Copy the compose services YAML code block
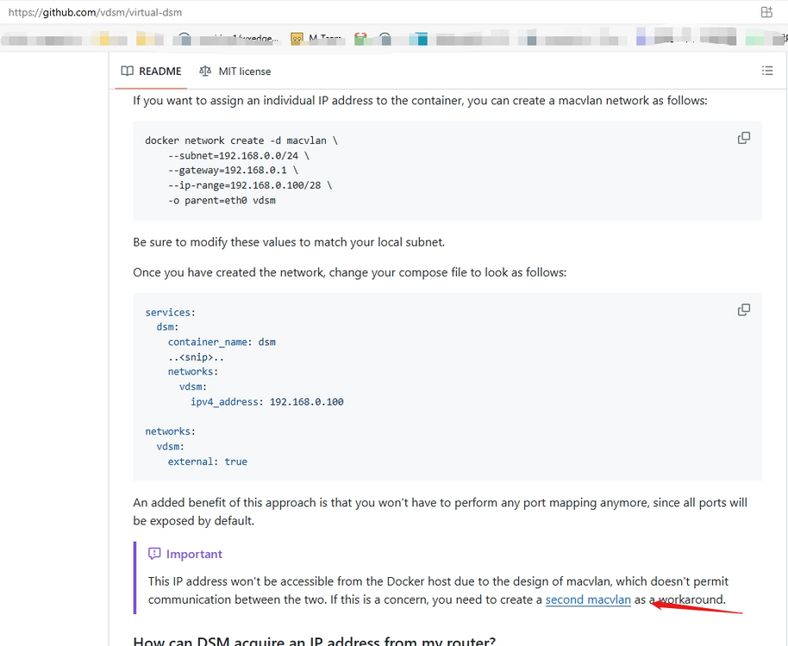Viewport: 788px width, 646px height. (x=744, y=310)
